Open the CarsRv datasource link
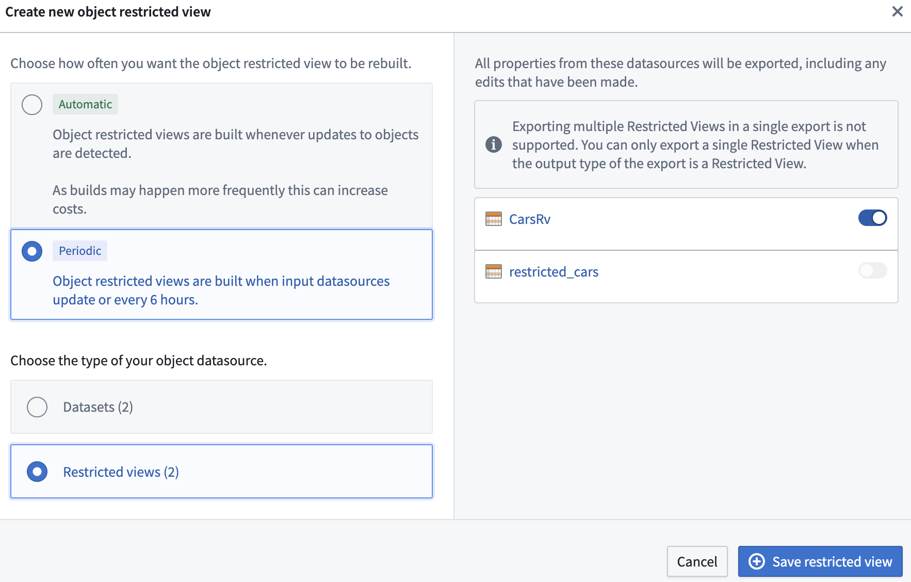This screenshot has height=582, width=911. (x=530, y=219)
